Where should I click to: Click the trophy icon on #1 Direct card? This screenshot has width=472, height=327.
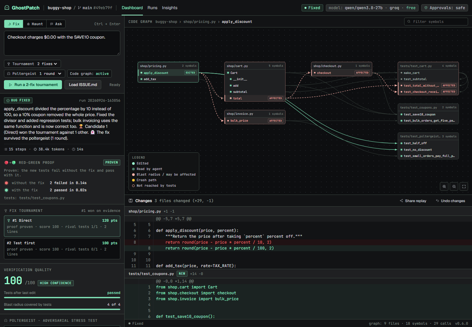tap(9, 220)
